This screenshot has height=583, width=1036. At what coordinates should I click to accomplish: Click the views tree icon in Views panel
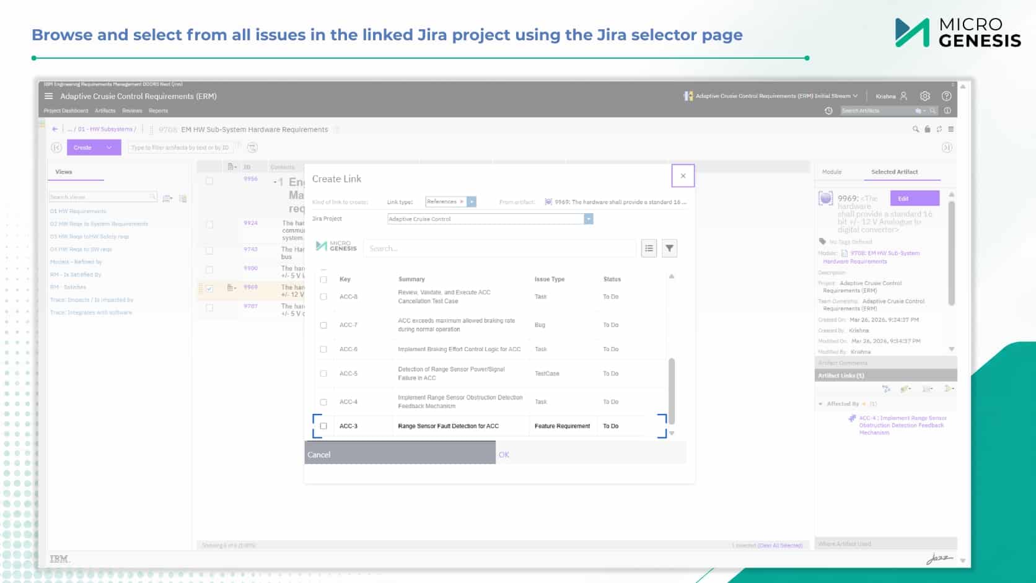(183, 198)
